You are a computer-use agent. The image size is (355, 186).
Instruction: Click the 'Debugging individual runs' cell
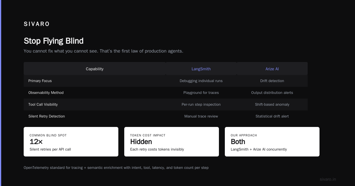(x=201, y=81)
